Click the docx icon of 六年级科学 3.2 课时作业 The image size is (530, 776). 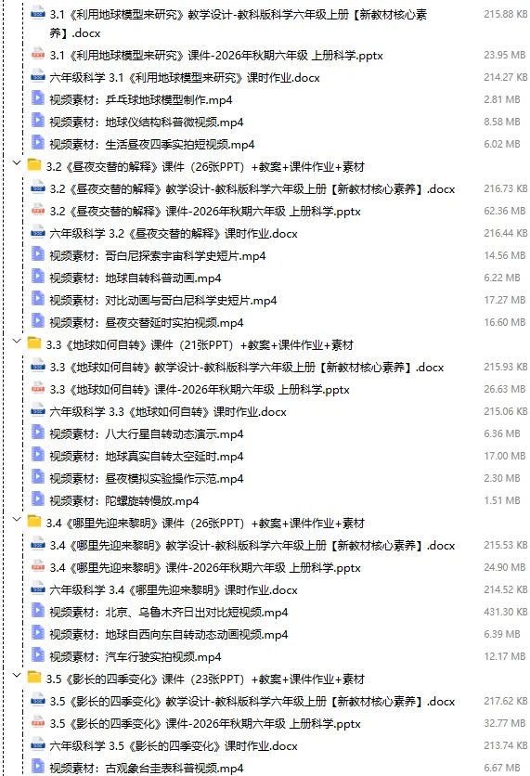pos(38,233)
